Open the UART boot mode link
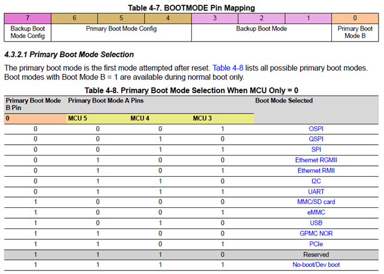Screen dimensions: 384x274 314,192
